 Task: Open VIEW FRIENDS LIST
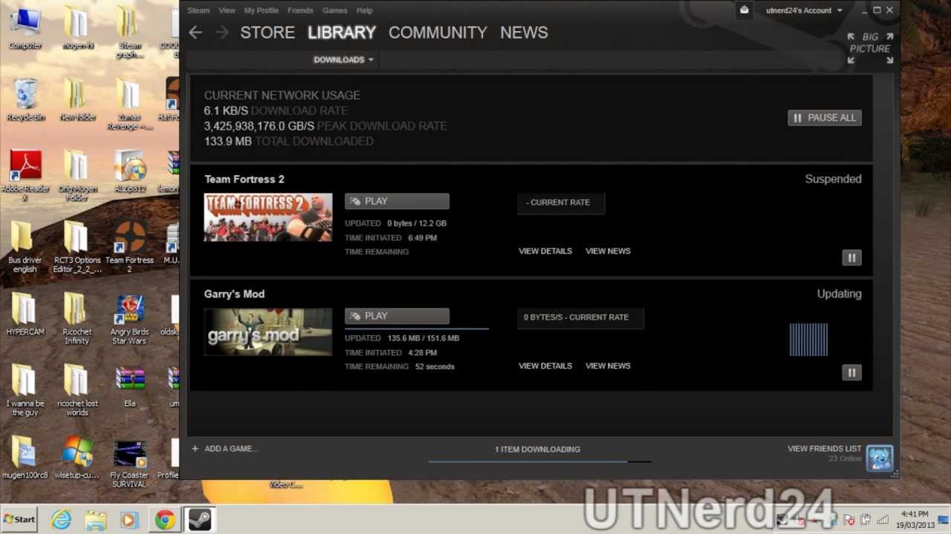[825, 449]
